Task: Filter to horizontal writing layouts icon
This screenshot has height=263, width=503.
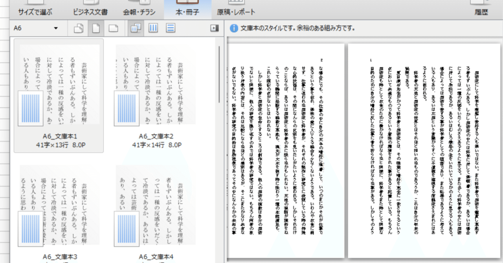Action: coord(170,28)
